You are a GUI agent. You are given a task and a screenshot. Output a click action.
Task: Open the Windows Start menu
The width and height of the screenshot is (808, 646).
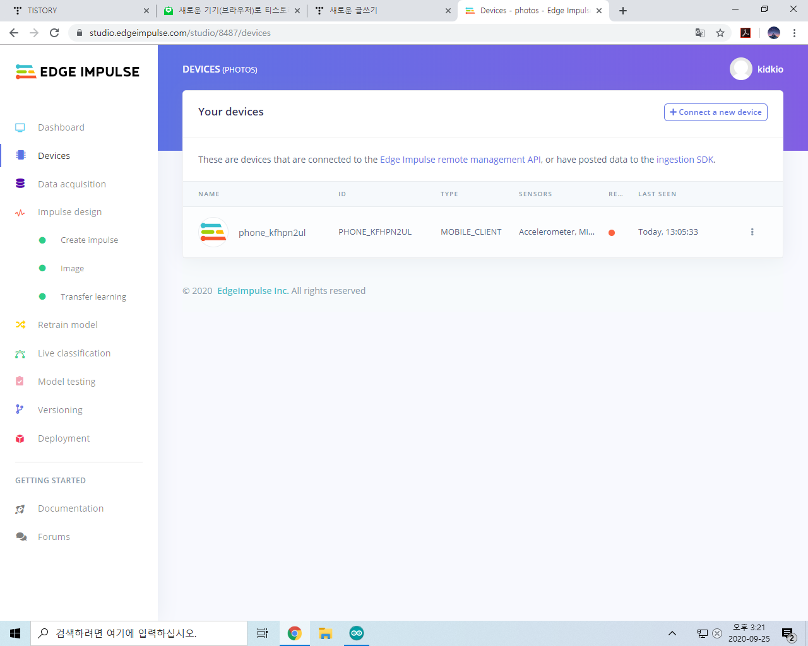pyautogui.click(x=15, y=633)
